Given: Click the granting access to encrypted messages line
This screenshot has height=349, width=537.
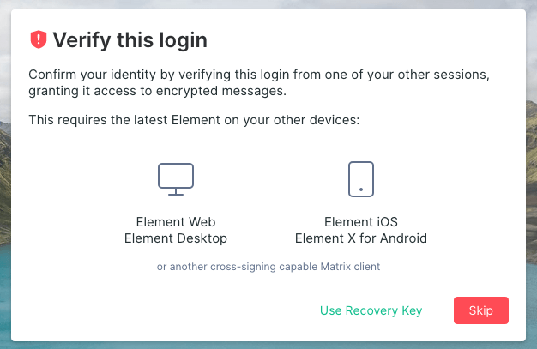Looking at the screenshot, I should pyautogui.click(x=157, y=91).
